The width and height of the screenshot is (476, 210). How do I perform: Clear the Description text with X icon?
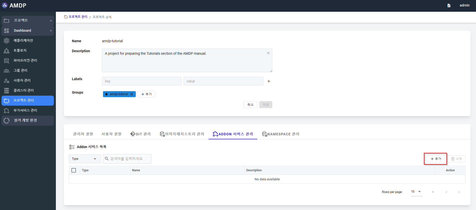[x=268, y=53]
